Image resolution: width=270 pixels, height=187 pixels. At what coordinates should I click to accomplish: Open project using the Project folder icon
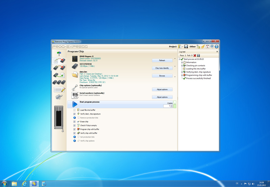tap(180, 47)
